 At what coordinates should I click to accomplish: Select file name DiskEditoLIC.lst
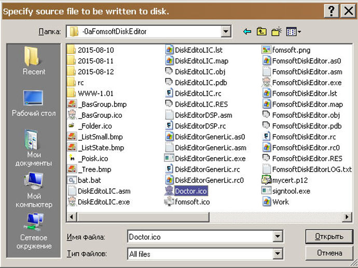tap(199, 50)
